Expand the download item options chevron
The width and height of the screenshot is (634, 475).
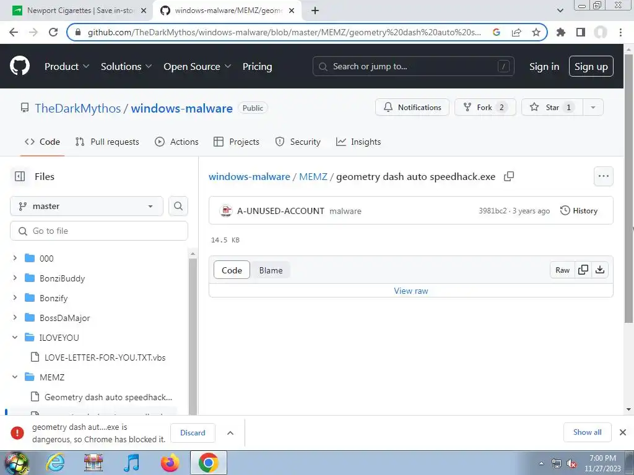click(230, 432)
